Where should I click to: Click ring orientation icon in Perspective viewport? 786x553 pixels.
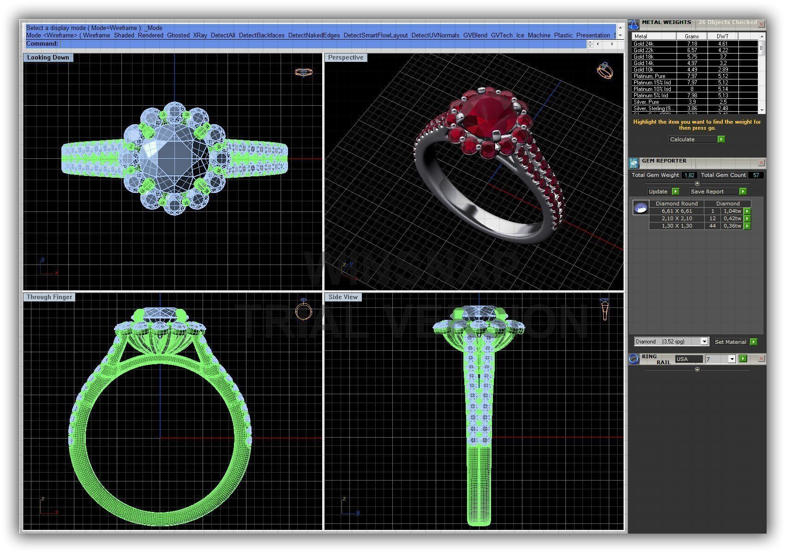(605, 70)
